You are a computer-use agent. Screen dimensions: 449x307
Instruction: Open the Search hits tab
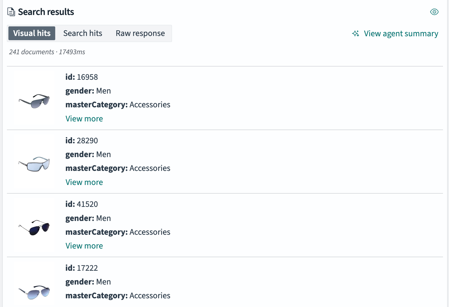tap(83, 33)
